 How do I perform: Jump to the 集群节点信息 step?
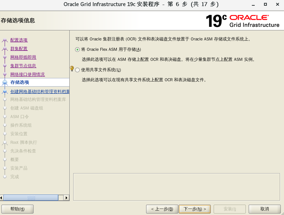tap(23, 66)
